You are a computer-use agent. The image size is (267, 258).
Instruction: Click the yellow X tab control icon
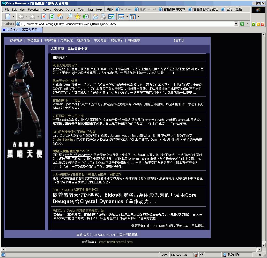(x=258, y=24)
